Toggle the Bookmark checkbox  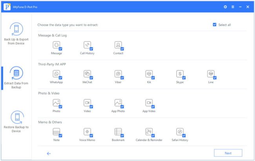122,136
